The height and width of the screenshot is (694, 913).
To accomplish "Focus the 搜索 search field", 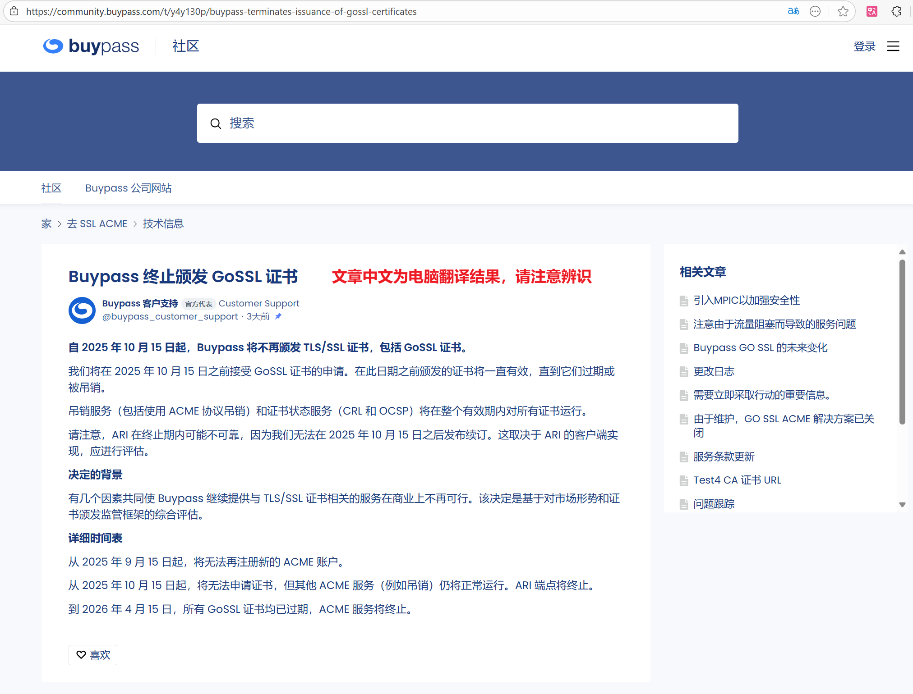I will click(467, 123).
